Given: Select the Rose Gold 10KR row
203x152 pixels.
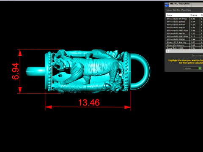Looking at the screenshot, I should click(x=184, y=48).
